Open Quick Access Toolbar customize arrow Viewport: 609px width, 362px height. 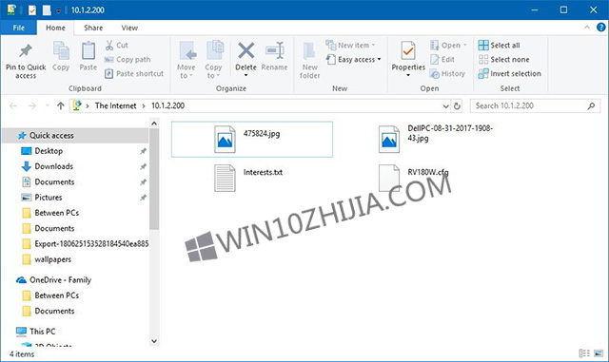click(58, 10)
